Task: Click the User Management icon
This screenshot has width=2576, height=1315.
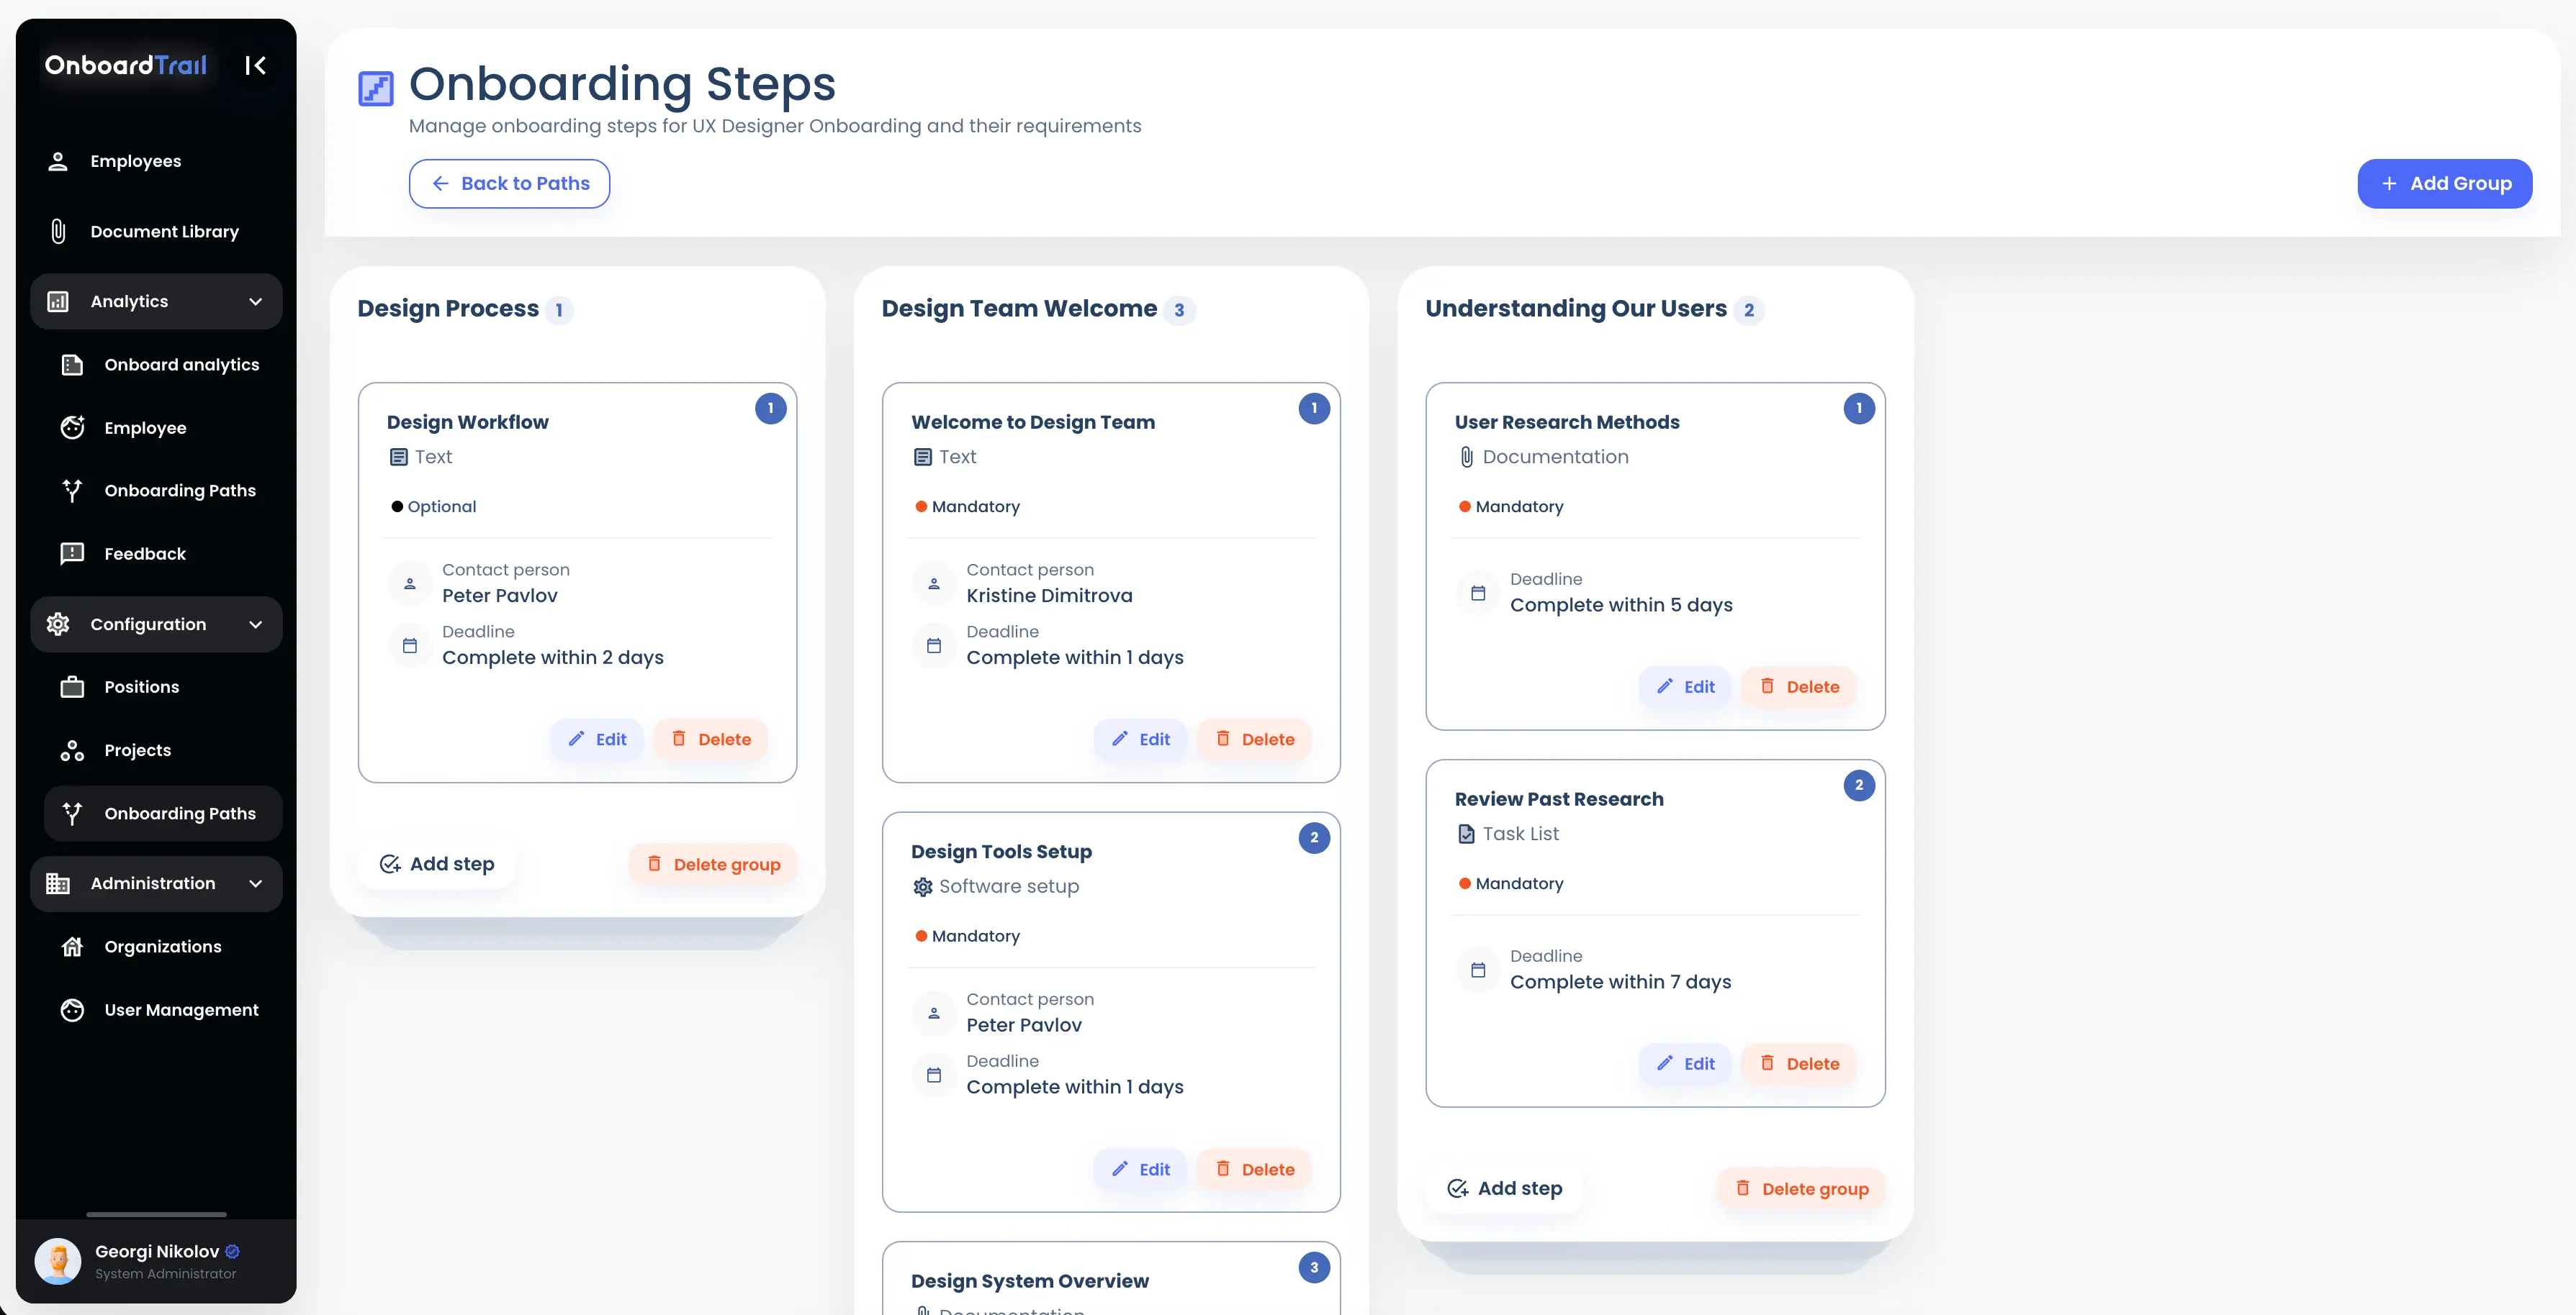Action: 72,1009
